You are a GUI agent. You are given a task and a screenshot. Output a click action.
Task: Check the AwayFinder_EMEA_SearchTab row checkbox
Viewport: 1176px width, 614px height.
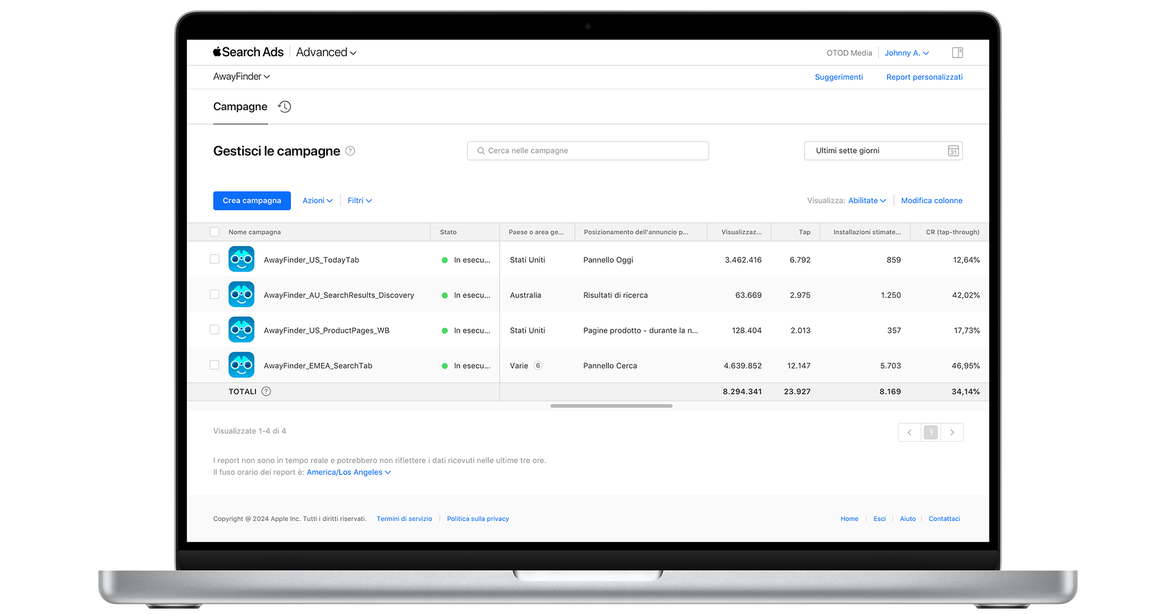point(214,365)
